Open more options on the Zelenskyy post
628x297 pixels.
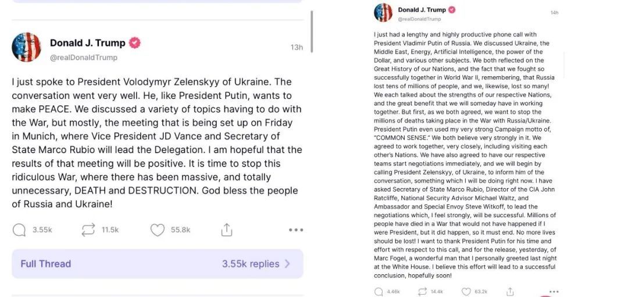click(x=296, y=230)
